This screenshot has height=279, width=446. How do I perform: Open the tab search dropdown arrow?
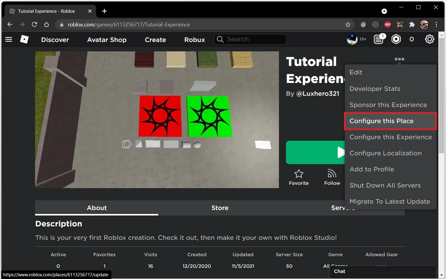tap(384, 11)
